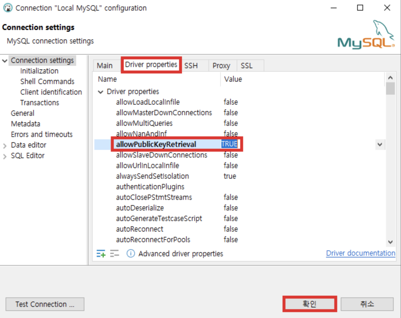This screenshot has width=401, height=318.
Task: Click the false value of allowMultiQueries
Action: pos(231,123)
